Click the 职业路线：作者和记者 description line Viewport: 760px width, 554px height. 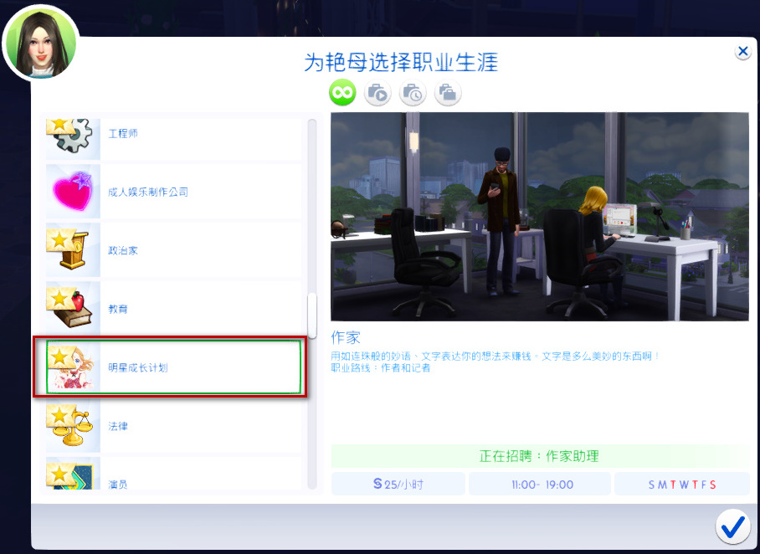click(x=381, y=368)
